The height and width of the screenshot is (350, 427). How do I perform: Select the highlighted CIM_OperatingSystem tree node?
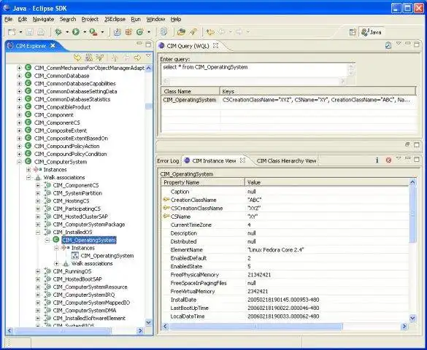[x=89, y=240]
